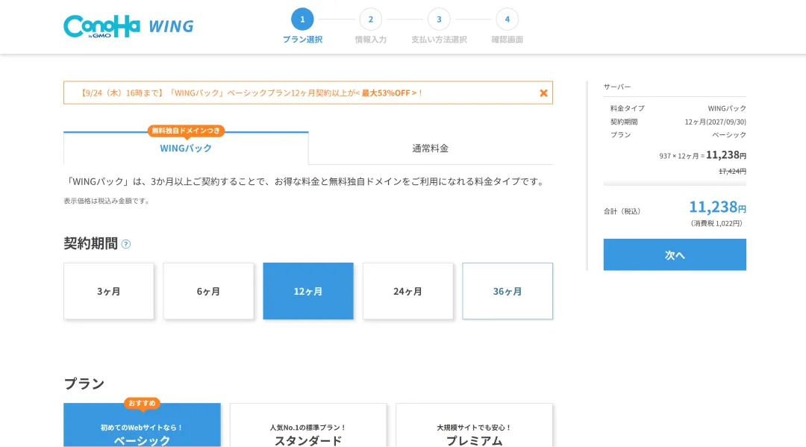Click the ConoHa WING logo

[128, 26]
